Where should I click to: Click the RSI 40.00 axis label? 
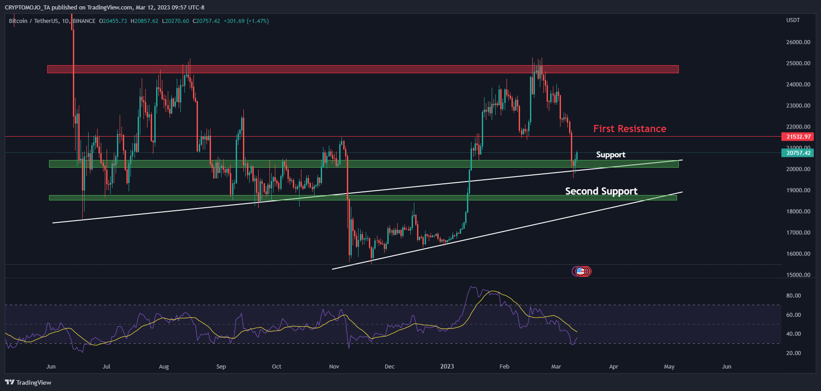794,334
